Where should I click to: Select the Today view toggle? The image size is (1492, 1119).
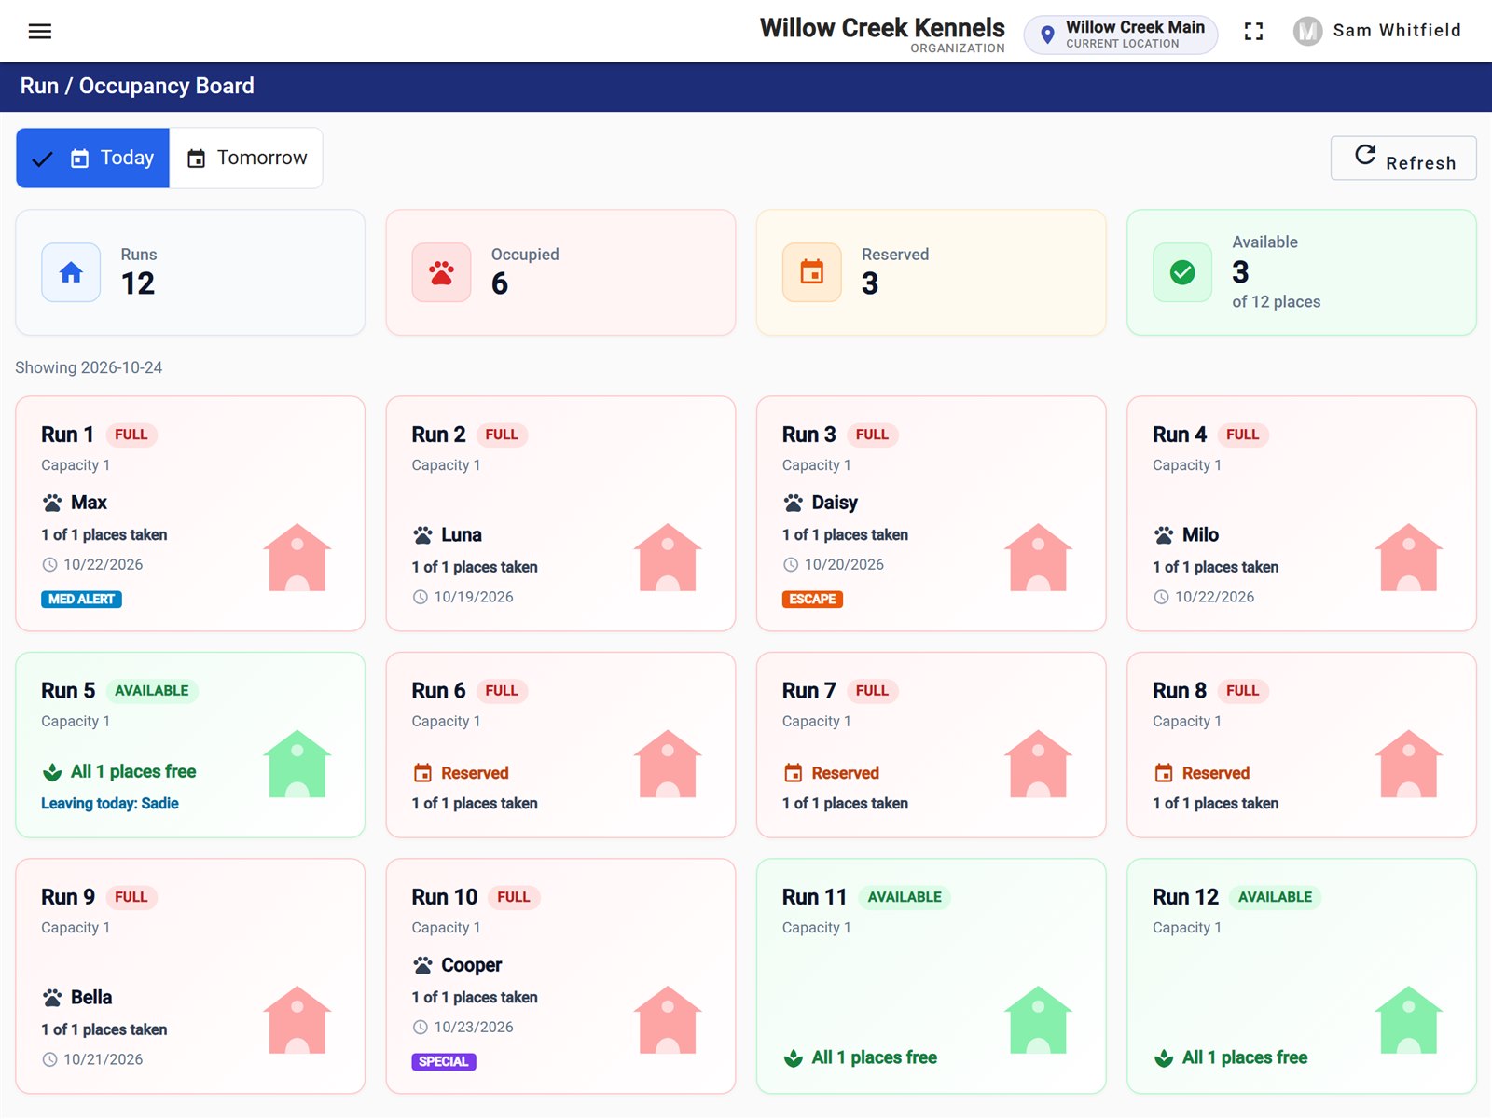coord(93,158)
